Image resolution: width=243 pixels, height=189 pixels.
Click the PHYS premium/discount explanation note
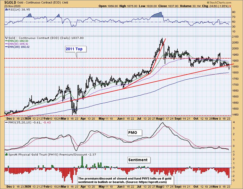pyautogui.click(x=125, y=180)
